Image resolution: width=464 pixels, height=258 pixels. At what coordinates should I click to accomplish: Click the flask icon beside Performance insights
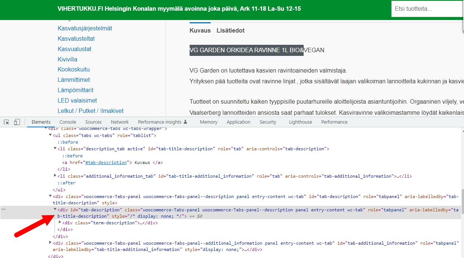pyautogui.click(x=186, y=122)
